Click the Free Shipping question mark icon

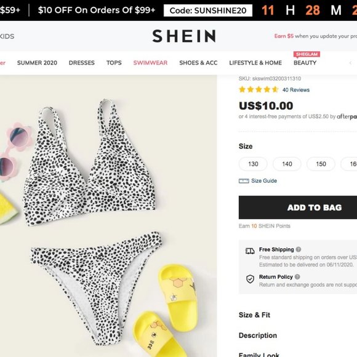(x=299, y=249)
